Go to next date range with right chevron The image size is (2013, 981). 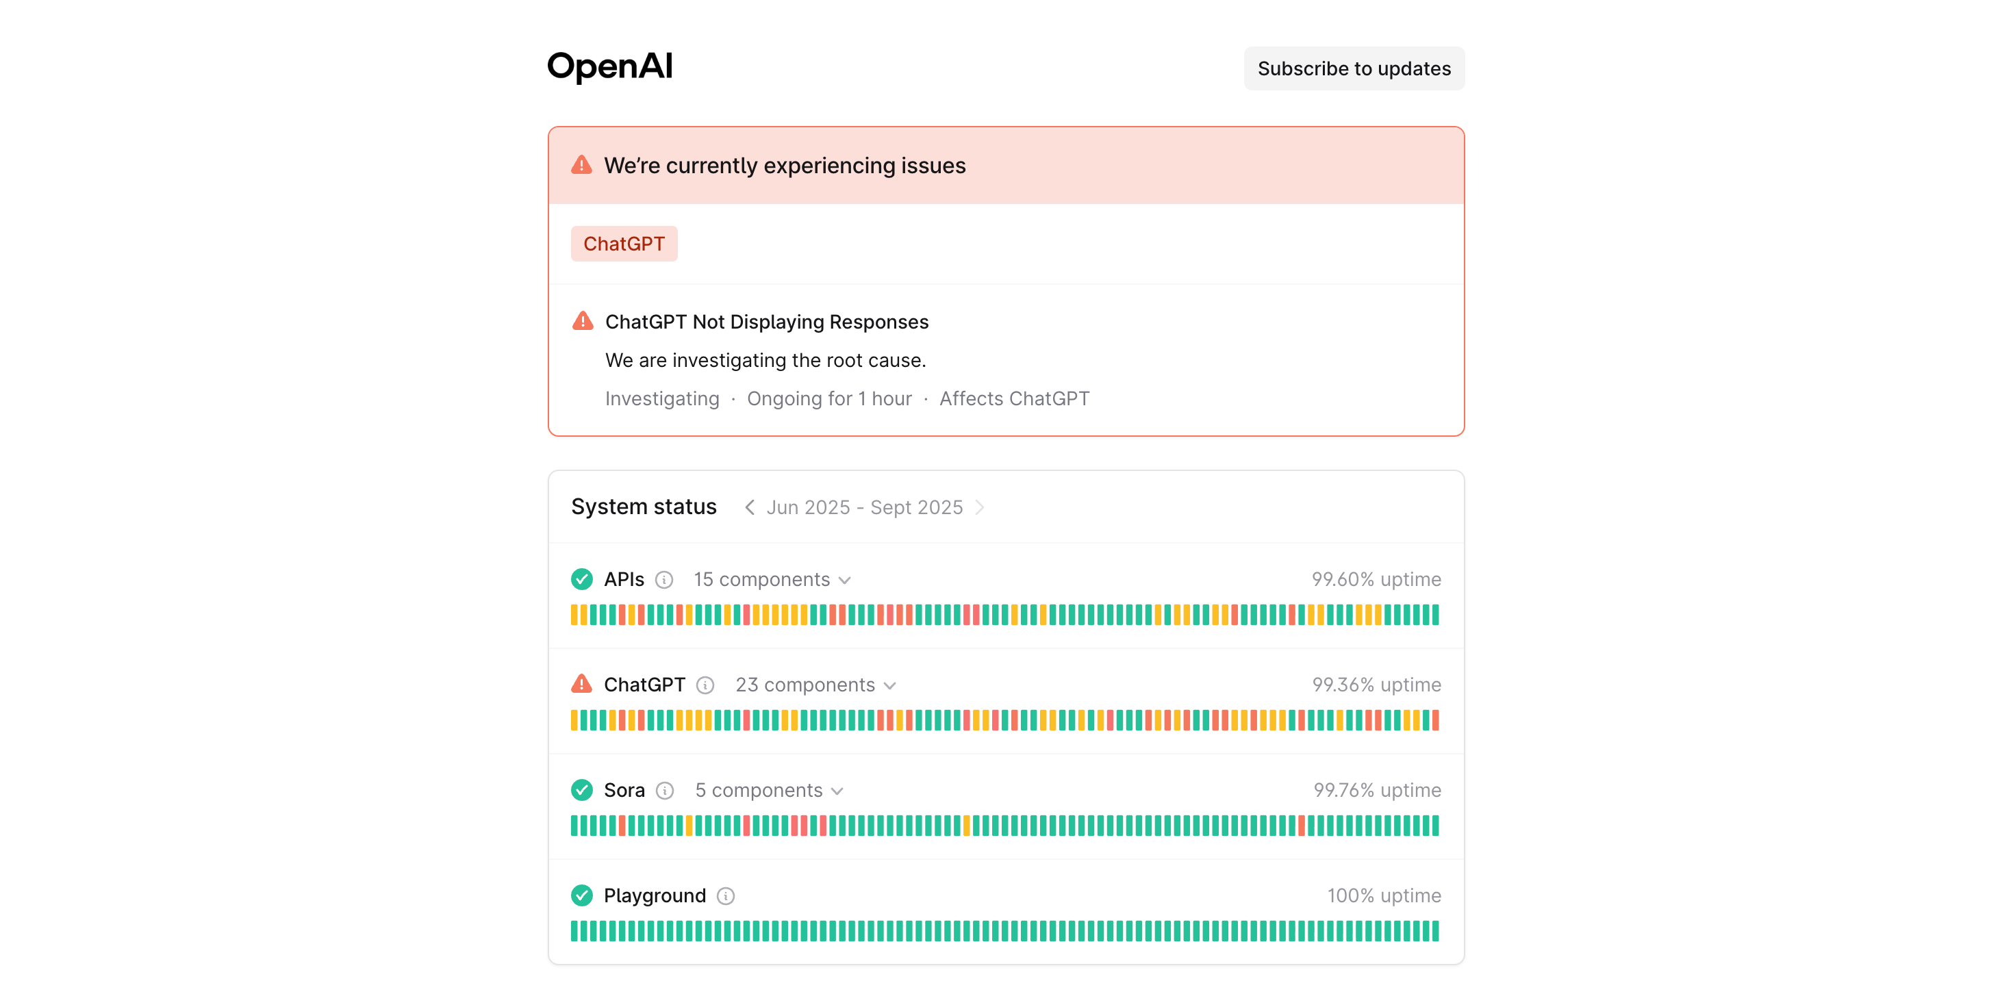coord(980,508)
